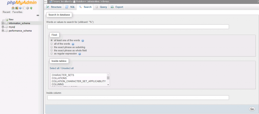Image resolution: width=259 pixels, height=114 pixels.
Task: Expand the mysql database tree node
Action: click(x=3, y=27)
